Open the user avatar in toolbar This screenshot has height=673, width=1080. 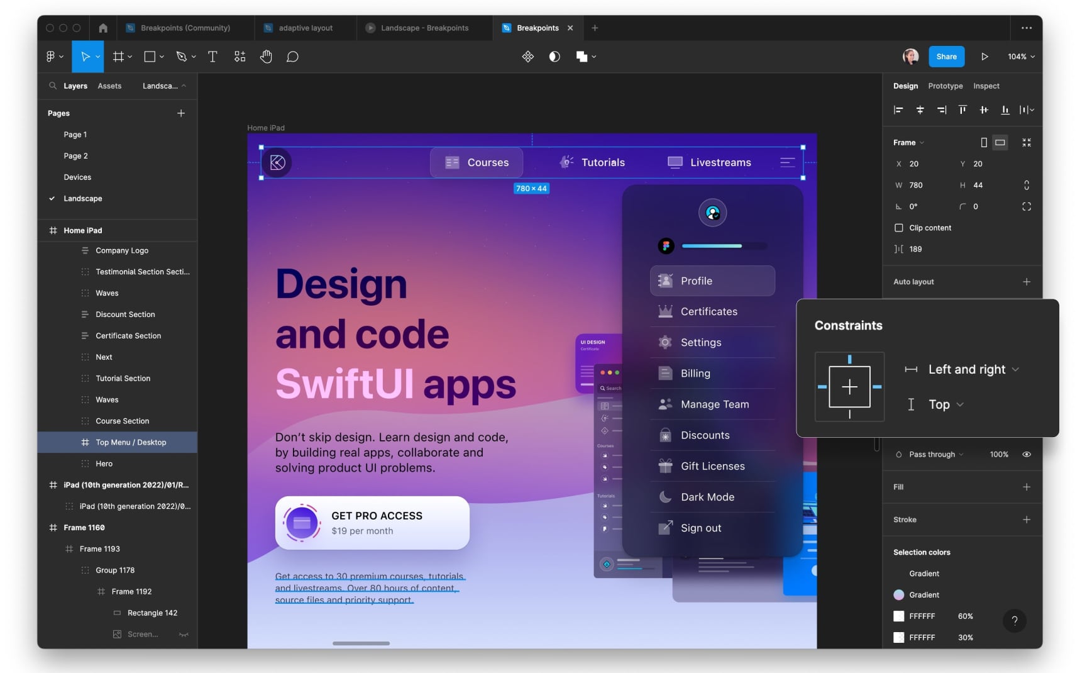pos(910,57)
